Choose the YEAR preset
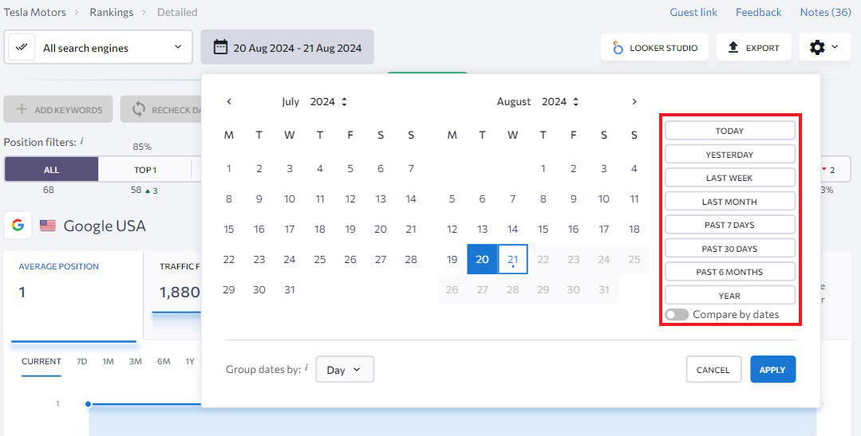 coord(730,296)
